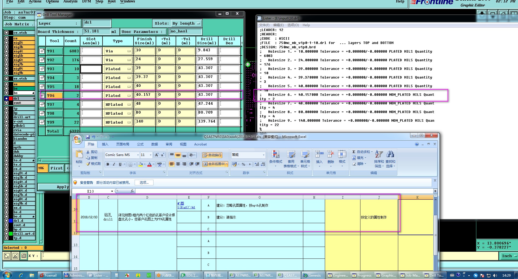The image size is (518, 279).
Task: Switch to 页面布局 ribbon tab
Action: [x=122, y=144]
